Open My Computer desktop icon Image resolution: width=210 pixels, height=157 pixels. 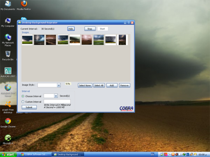point(8,22)
